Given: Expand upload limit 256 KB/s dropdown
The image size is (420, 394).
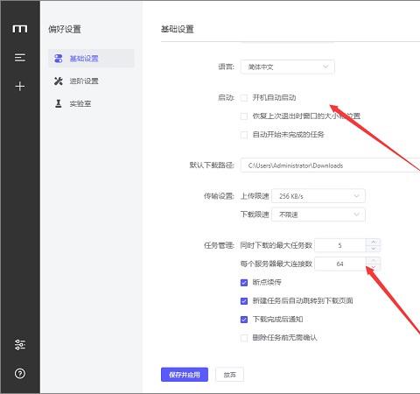Looking at the screenshot, I should pos(318,196).
